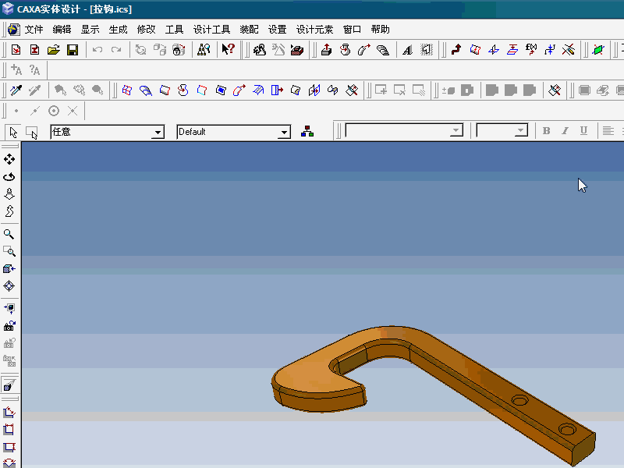The image size is (624, 468).
Task: Click the sweep feature icon
Action: 363,50
